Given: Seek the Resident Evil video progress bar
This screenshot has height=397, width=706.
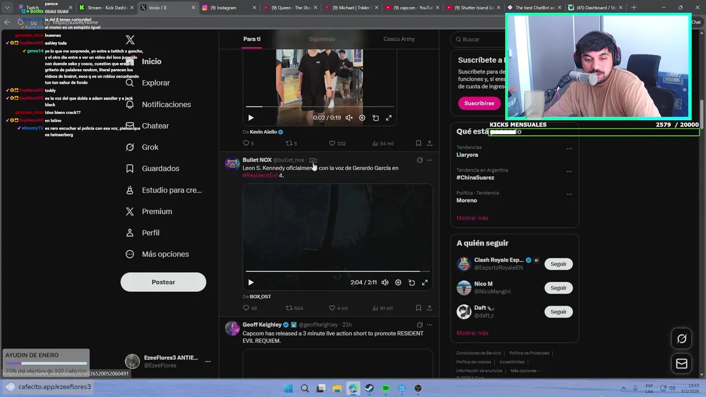Looking at the screenshot, I should (x=337, y=271).
